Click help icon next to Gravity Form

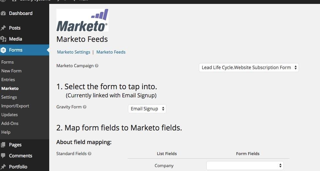[x=85, y=107]
